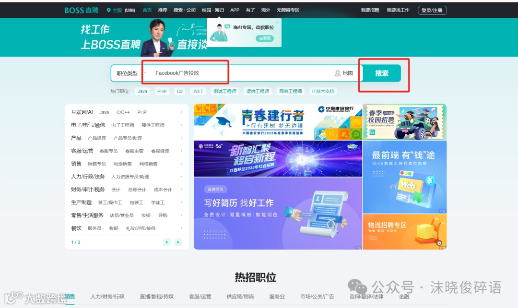
Task: Select the 网络工程师 hot job tag
Action: [x=290, y=91]
